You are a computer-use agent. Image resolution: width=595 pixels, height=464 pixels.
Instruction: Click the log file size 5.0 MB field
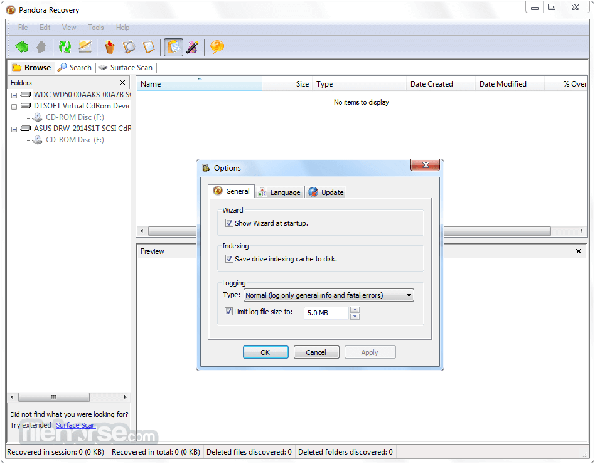[326, 313]
